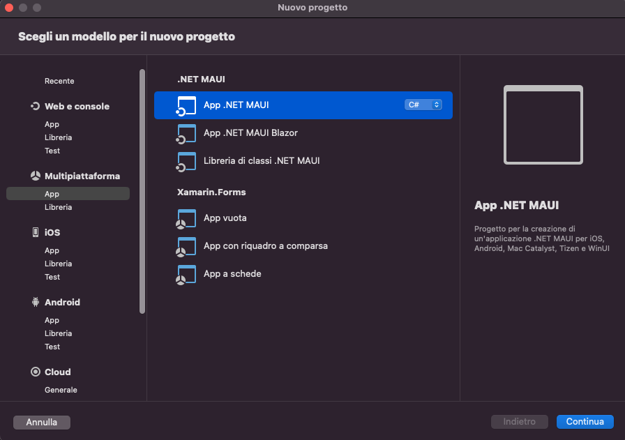Click the Web e console category icon

(x=36, y=106)
